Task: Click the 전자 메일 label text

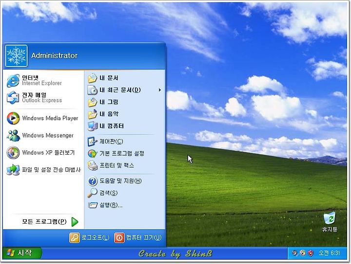Action: [x=34, y=95]
